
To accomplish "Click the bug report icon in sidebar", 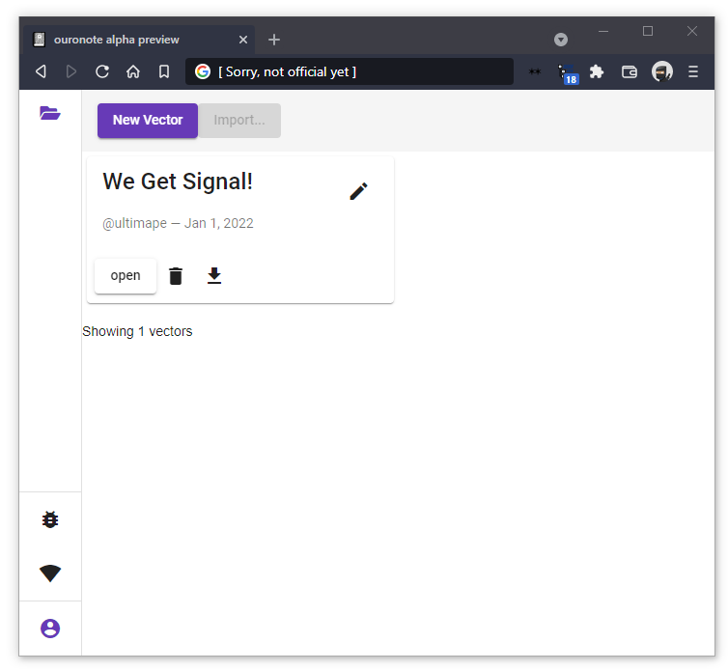I will tap(50, 519).
